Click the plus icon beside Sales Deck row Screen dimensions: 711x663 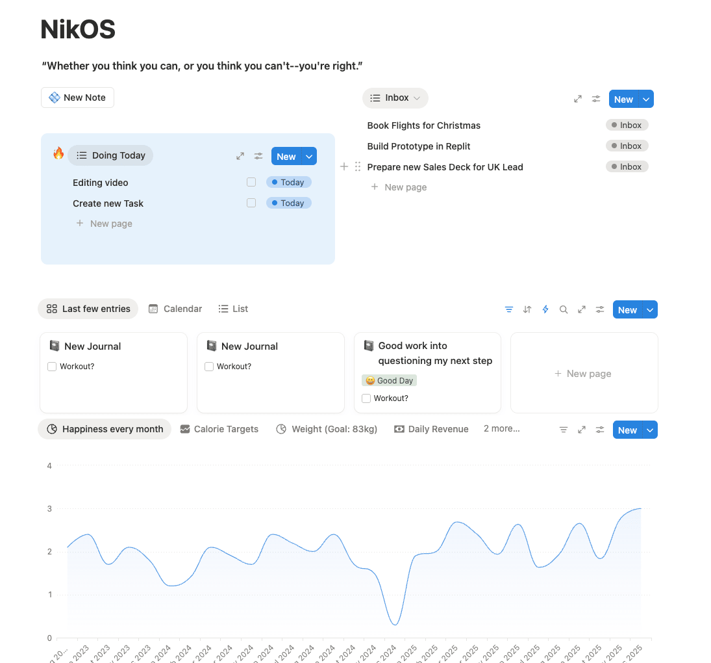pyautogui.click(x=344, y=166)
